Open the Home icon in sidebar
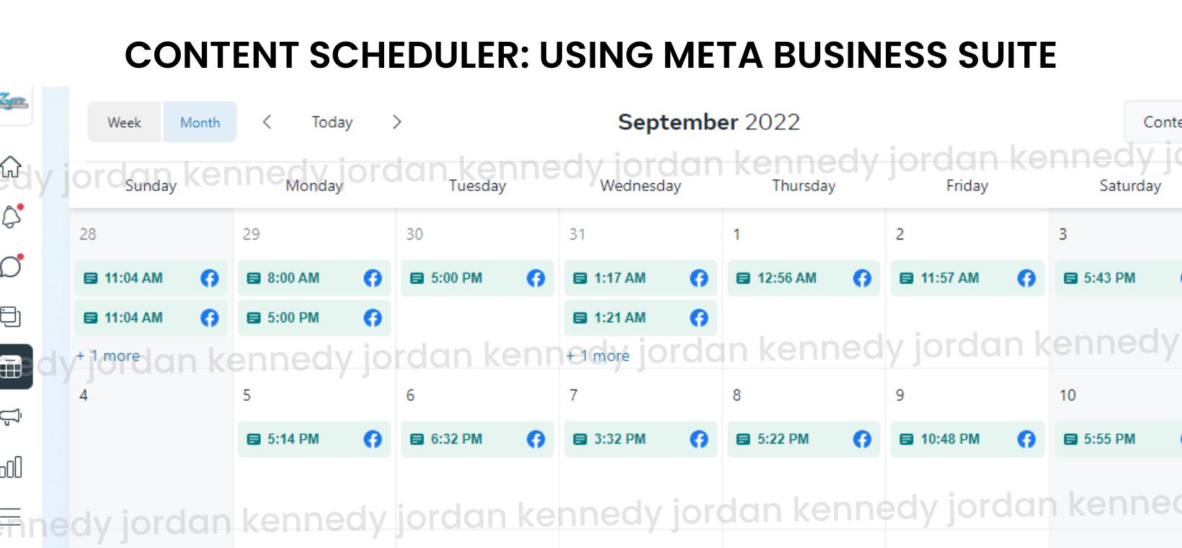Screen dimensions: 1182x548 coord(11,167)
